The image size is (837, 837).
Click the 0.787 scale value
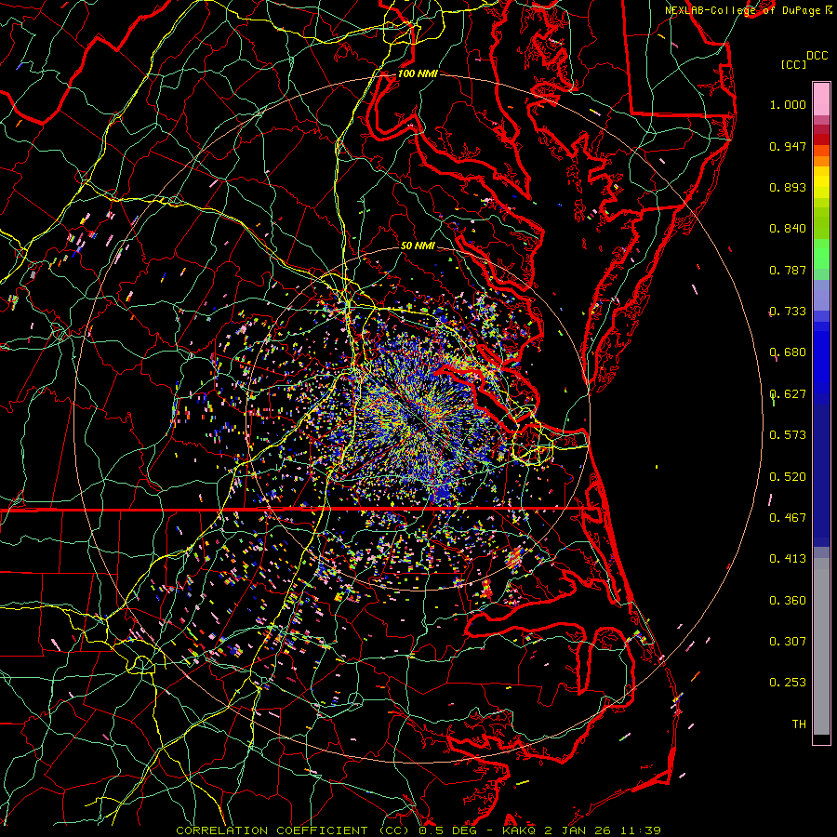click(x=788, y=270)
